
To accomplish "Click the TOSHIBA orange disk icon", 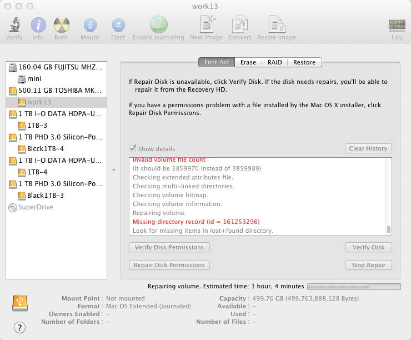I will (13, 91).
